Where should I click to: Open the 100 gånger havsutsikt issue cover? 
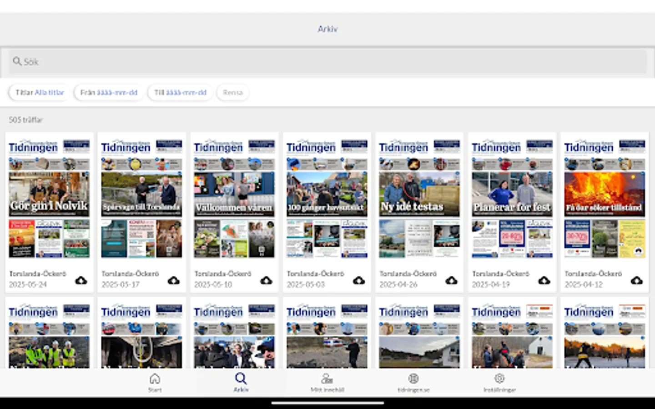point(327,199)
